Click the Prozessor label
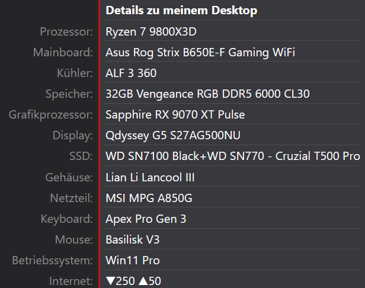Screen dimensions: 365x288 [x=66, y=31]
